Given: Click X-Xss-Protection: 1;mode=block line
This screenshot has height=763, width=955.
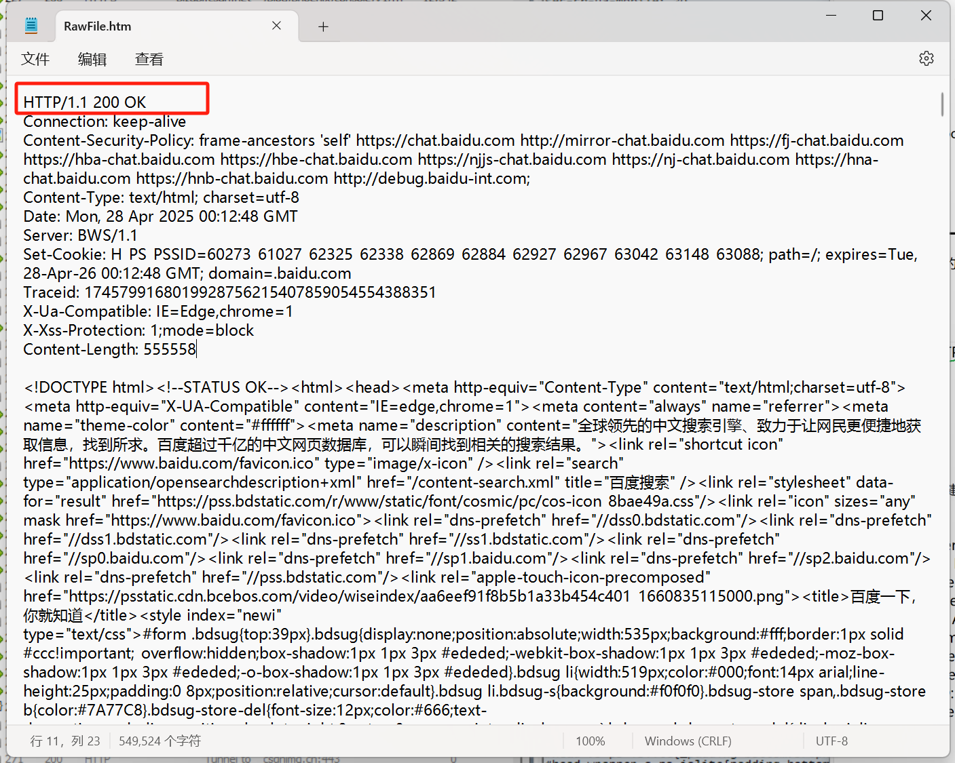Looking at the screenshot, I should coord(138,330).
